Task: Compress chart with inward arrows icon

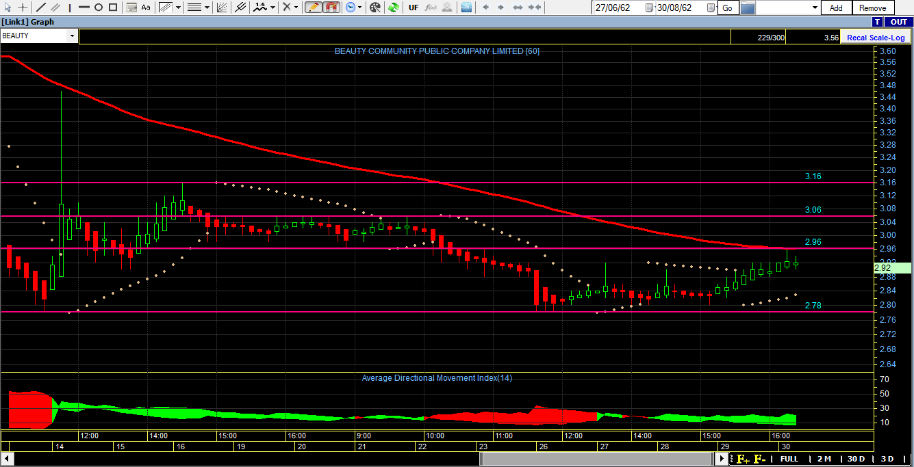Action: [x=535, y=8]
